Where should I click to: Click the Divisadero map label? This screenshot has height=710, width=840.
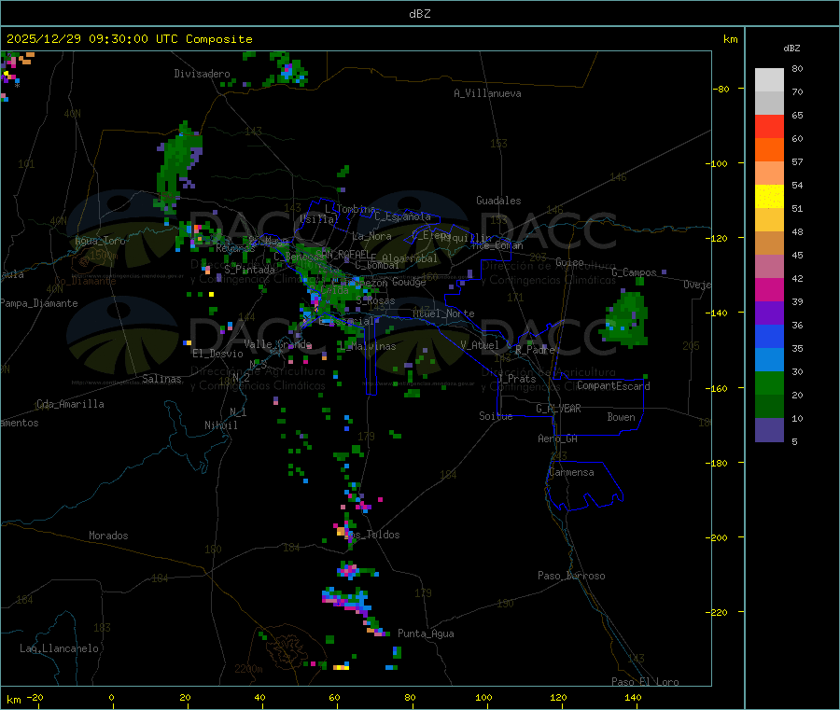[x=202, y=74]
